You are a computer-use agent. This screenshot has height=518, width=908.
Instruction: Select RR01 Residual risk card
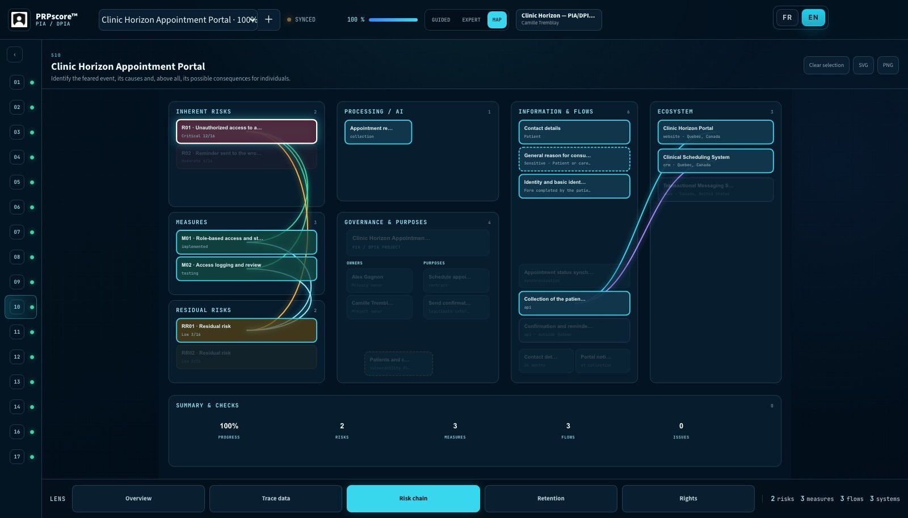click(246, 330)
